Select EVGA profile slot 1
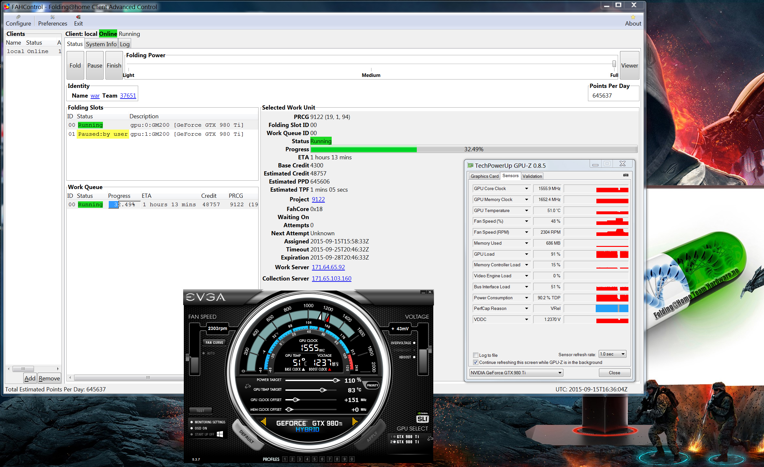764x467 pixels. click(x=285, y=459)
